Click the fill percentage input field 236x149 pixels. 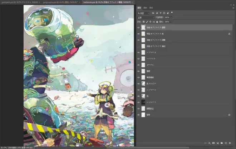coord(167,21)
